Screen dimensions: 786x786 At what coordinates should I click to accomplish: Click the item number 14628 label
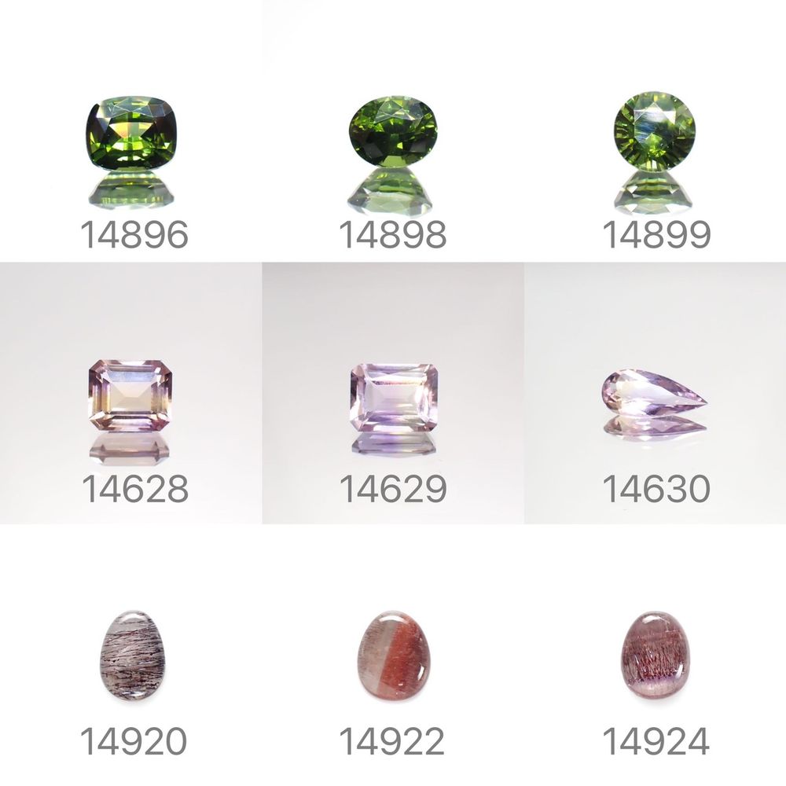pos(135,489)
